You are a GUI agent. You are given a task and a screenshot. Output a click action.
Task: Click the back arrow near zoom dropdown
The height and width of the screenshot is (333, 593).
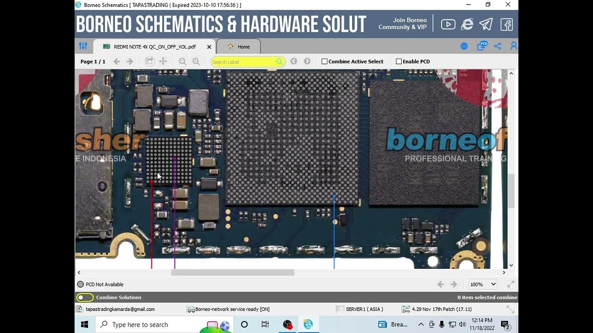pyautogui.click(x=441, y=284)
